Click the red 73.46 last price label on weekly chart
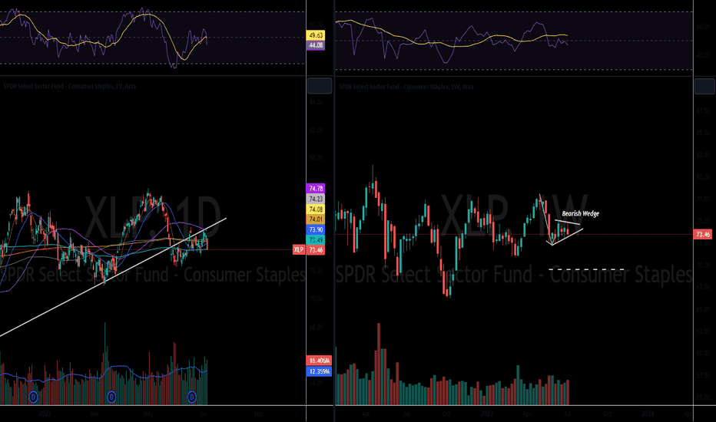 pos(702,235)
